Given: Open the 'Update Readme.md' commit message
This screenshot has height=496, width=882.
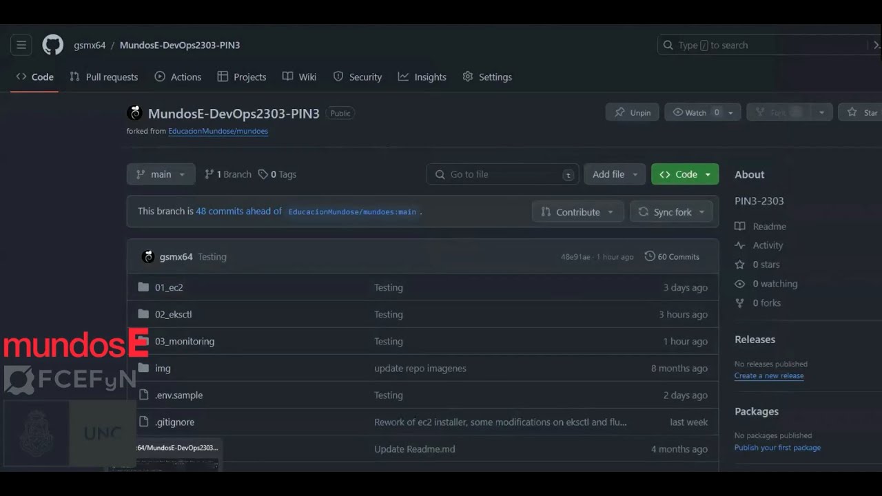Looking at the screenshot, I should [x=415, y=448].
